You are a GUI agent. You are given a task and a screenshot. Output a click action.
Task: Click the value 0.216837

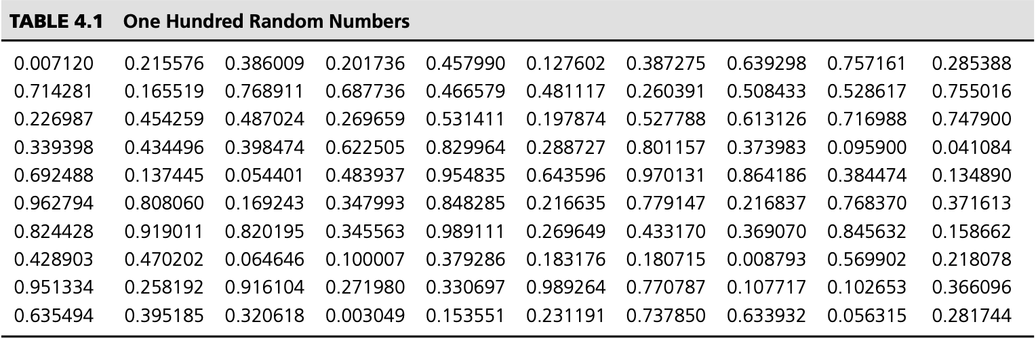click(x=766, y=204)
